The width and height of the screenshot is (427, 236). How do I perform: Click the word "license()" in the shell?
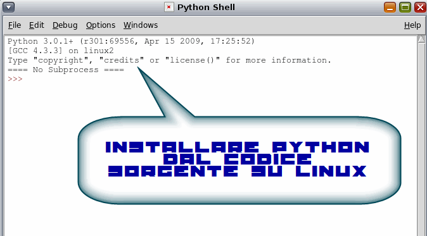point(192,60)
